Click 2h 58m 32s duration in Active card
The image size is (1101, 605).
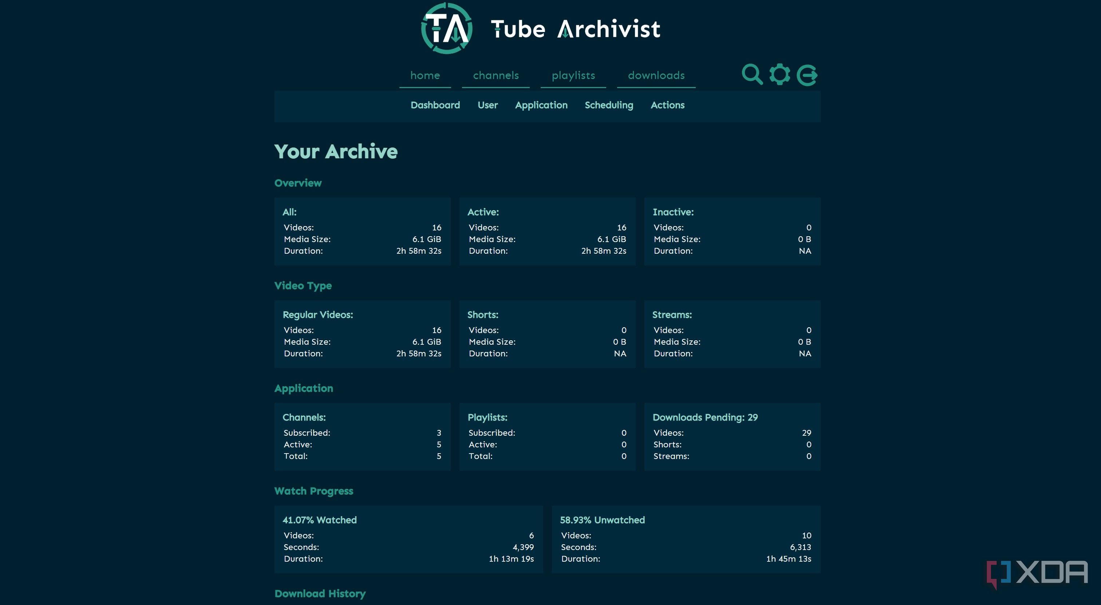(604, 251)
